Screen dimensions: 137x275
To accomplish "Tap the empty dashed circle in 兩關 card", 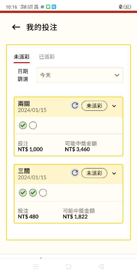I will click(33, 125).
